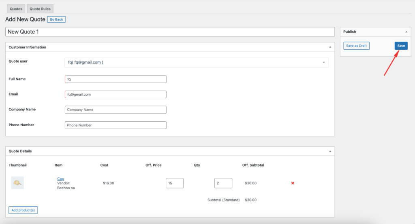Collapse the Publish panel

[x=406, y=32]
